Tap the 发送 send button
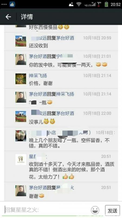This screenshot has height=218, width=122. tap(112, 210)
